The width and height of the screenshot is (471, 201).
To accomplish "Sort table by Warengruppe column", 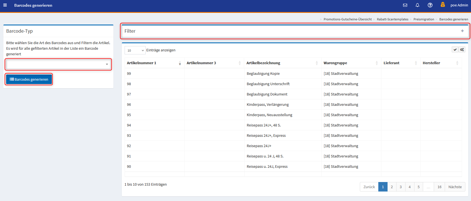I will pyautogui.click(x=351, y=63).
